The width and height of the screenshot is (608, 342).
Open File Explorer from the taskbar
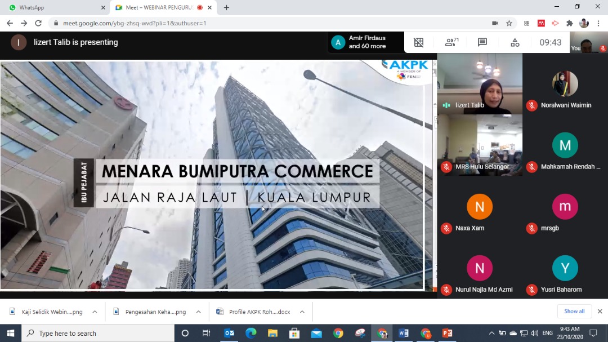click(272, 333)
